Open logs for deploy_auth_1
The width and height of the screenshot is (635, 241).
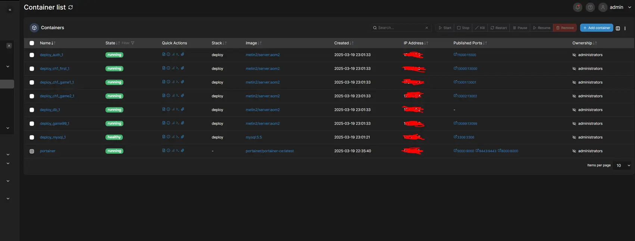pos(163,54)
